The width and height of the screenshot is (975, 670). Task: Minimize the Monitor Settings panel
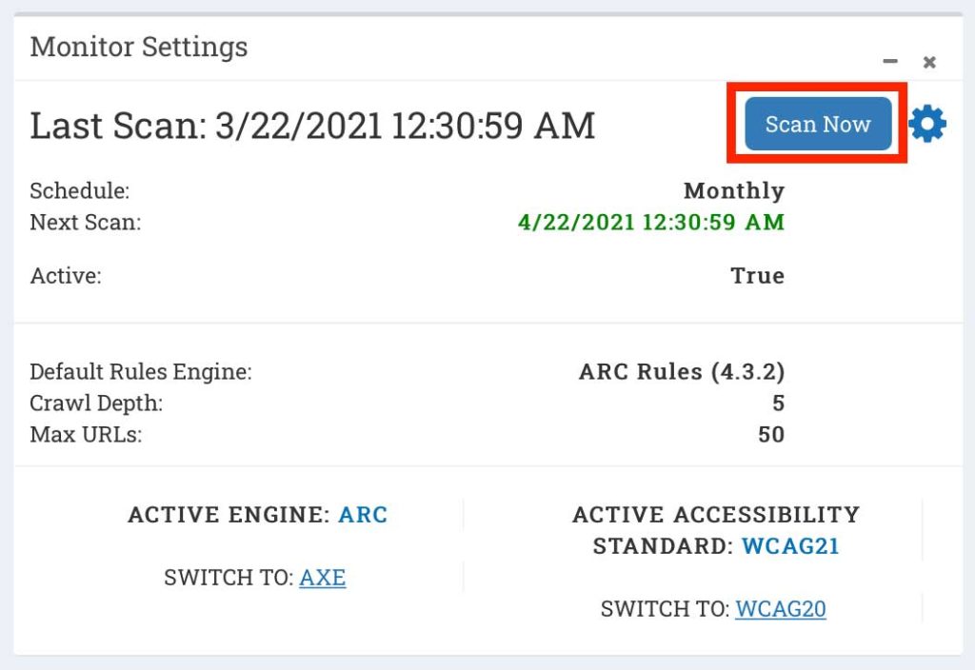tap(890, 62)
